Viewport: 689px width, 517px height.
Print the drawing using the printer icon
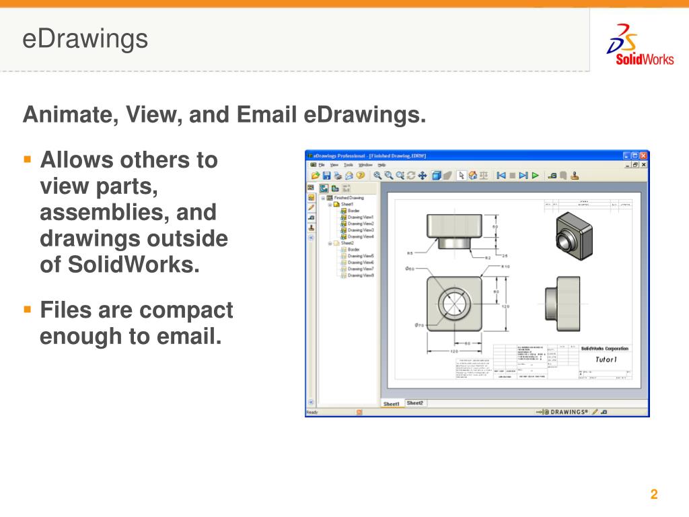coord(338,176)
